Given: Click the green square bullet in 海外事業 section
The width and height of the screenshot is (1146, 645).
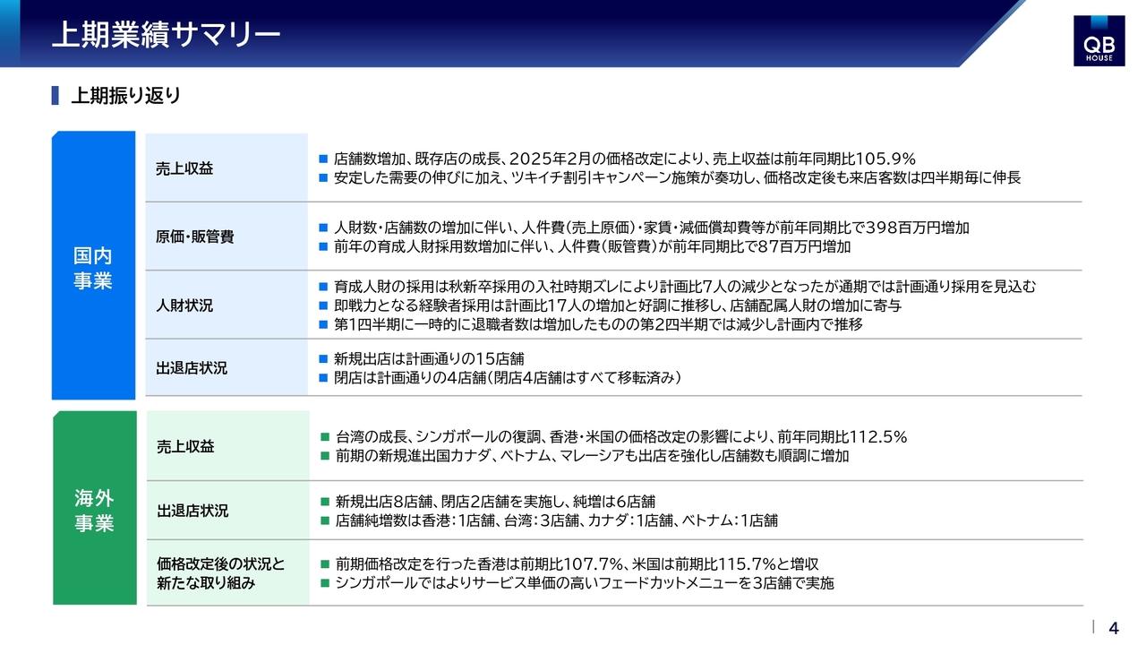Looking at the screenshot, I should pos(323,437).
